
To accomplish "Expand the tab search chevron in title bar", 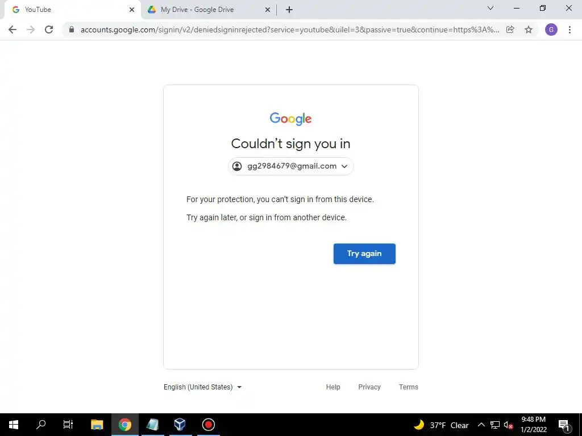I will click(490, 8).
